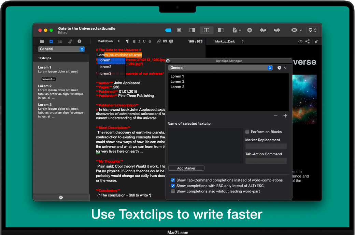Select the split editor-preview layout icon
Screen dimensions: 355x235
pyautogui.click(x=206, y=30)
